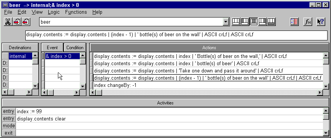This screenshot has width=331, height=138.
Task: Click down arrow of Activities vertical scrollbar
Action: click(326, 133)
